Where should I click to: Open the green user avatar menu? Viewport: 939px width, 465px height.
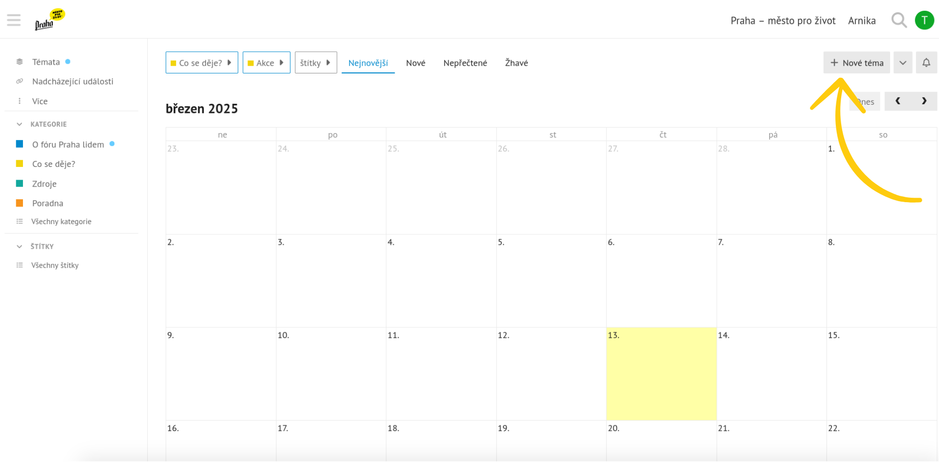click(924, 21)
